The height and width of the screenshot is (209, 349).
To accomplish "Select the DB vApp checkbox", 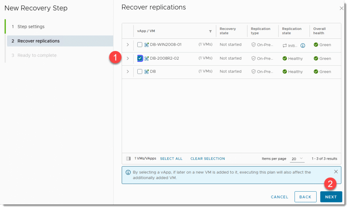I will pos(140,71).
